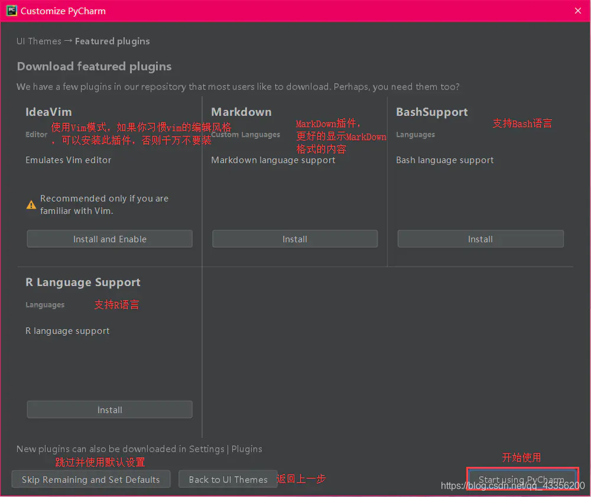Select the UI Themes breadcrumb
The height and width of the screenshot is (497, 591).
pyautogui.click(x=39, y=41)
